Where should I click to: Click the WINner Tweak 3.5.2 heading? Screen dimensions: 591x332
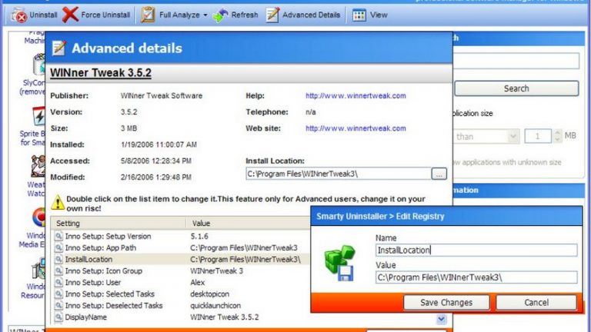pyautogui.click(x=101, y=73)
